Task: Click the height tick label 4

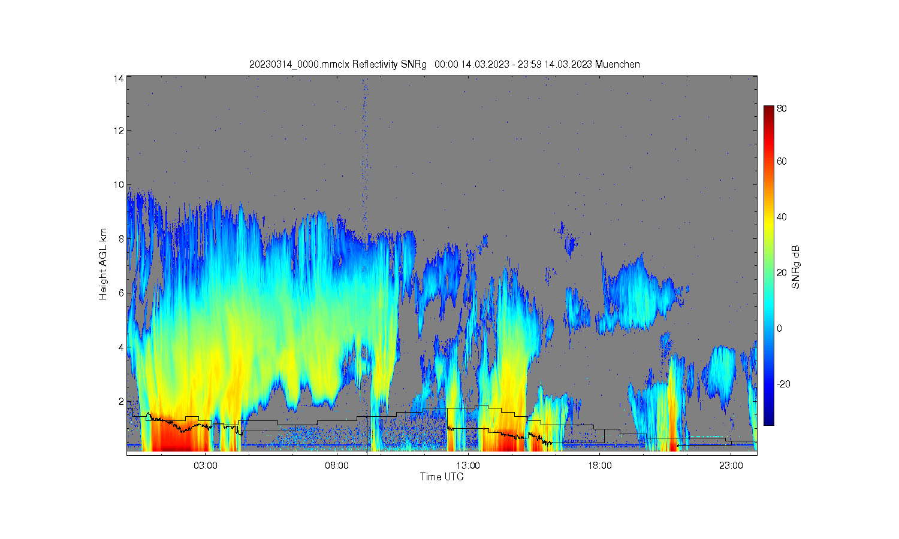Action: (x=121, y=347)
